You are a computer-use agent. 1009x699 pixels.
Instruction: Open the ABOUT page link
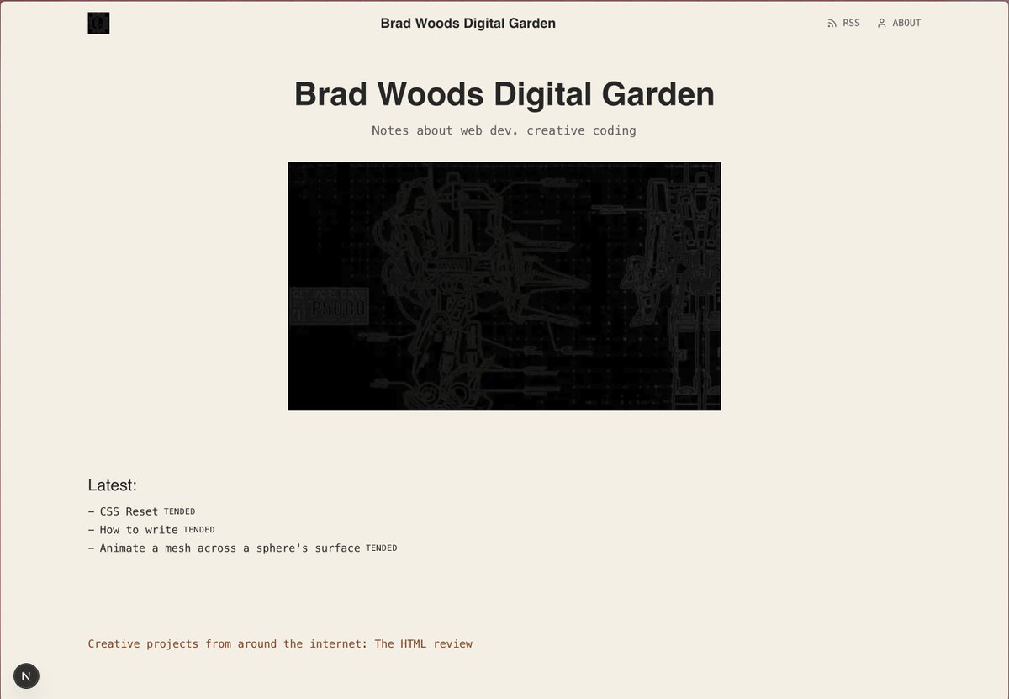(899, 23)
